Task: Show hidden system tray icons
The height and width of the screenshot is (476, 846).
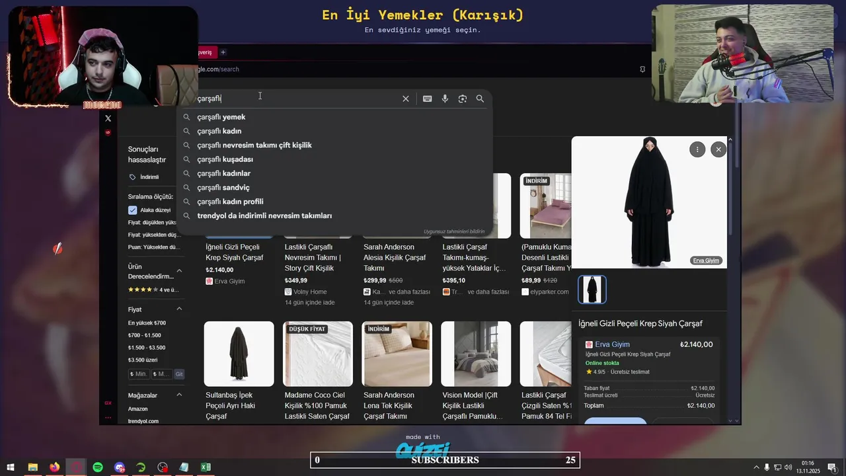Action: [x=757, y=467]
